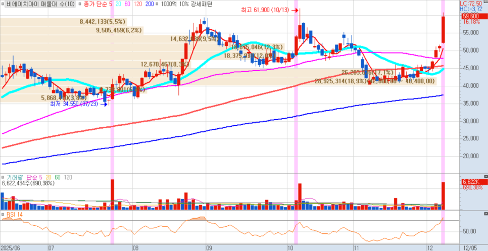Click the 12,670,467(8.3%) volume profile label
Screen dimensions: 488x251
coord(165,64)
